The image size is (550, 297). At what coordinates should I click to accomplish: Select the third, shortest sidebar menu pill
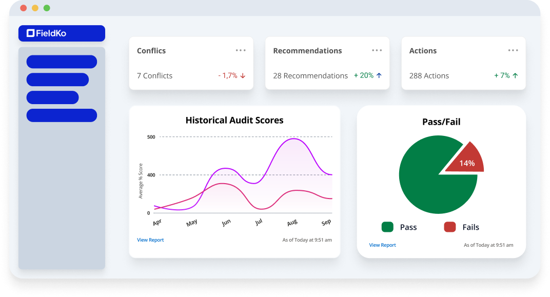click(53, 97)
